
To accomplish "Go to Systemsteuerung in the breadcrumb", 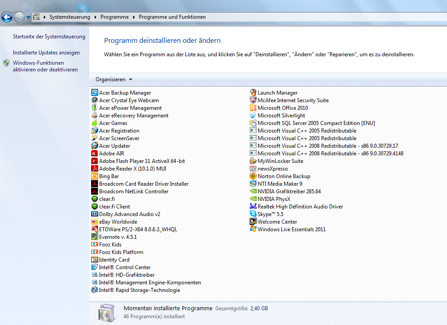I will point(70,17).
